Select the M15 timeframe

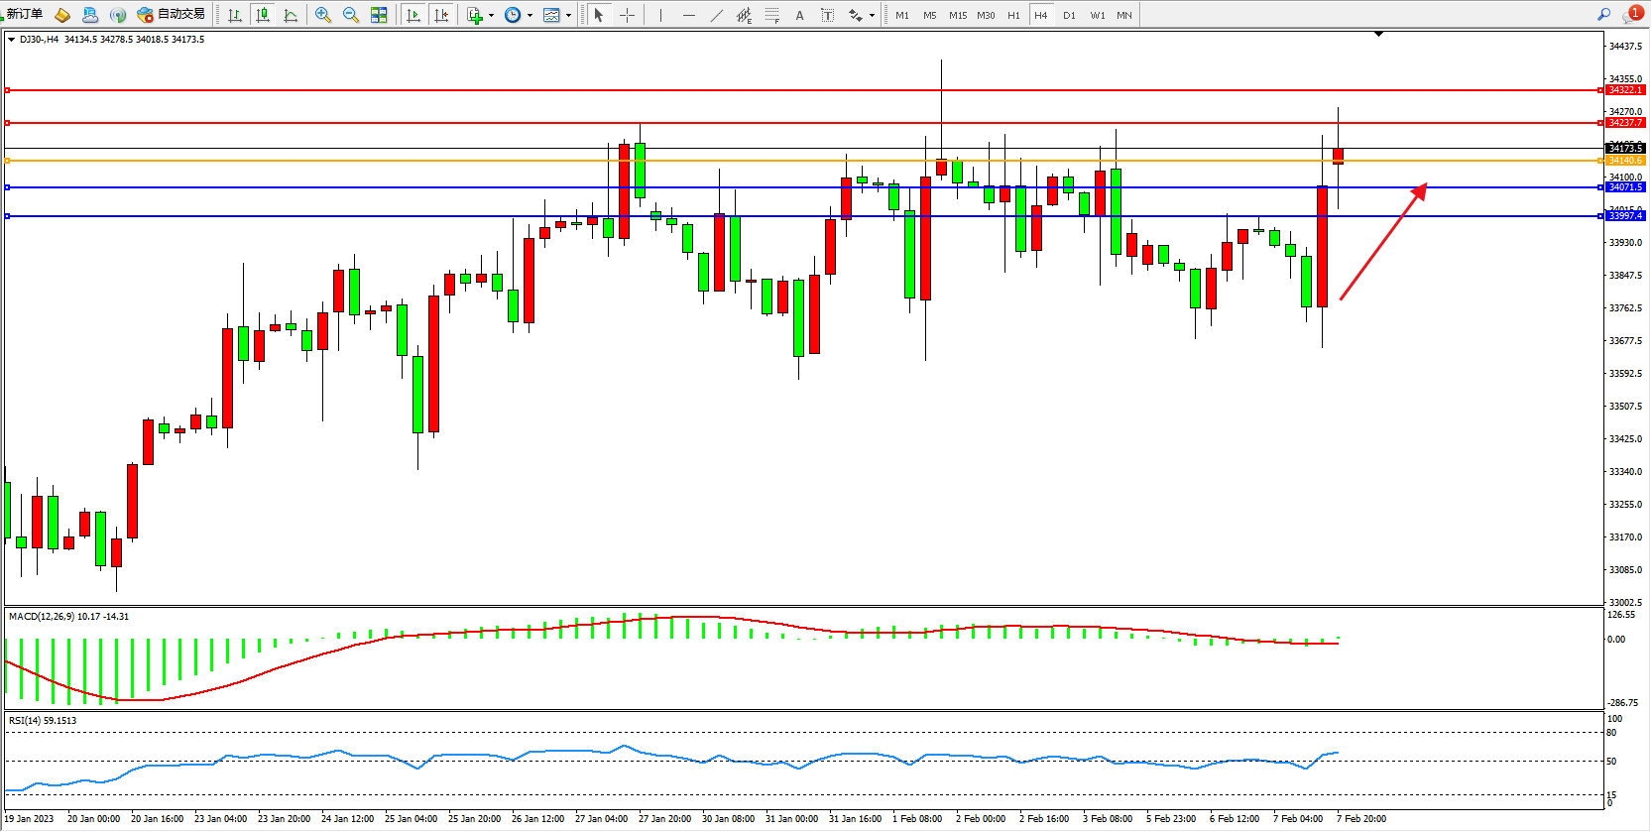point(957,15)
